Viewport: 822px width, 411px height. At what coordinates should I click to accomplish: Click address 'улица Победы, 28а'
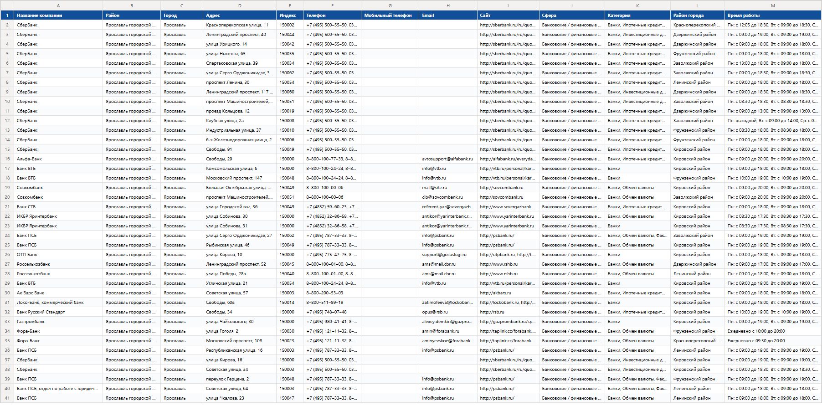coord(240,274)
